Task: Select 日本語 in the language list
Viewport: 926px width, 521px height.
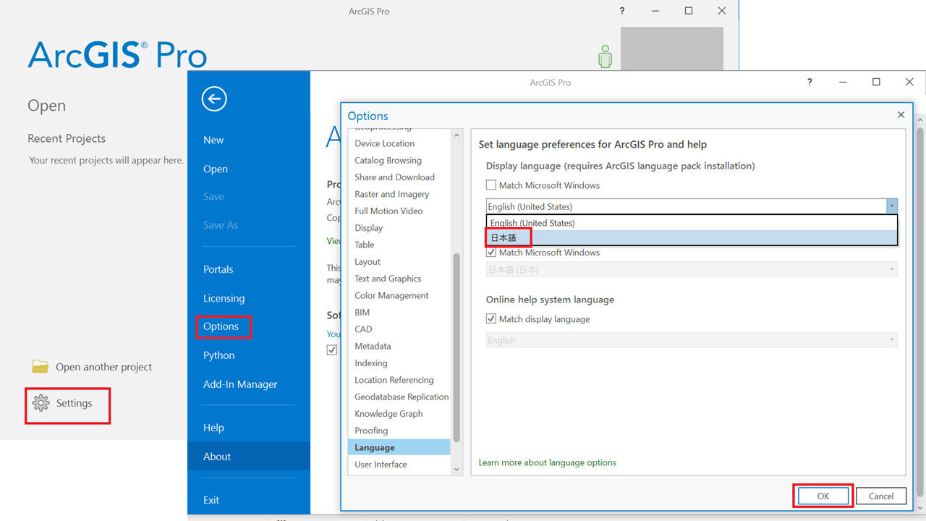Action: (x=692, y=237)
